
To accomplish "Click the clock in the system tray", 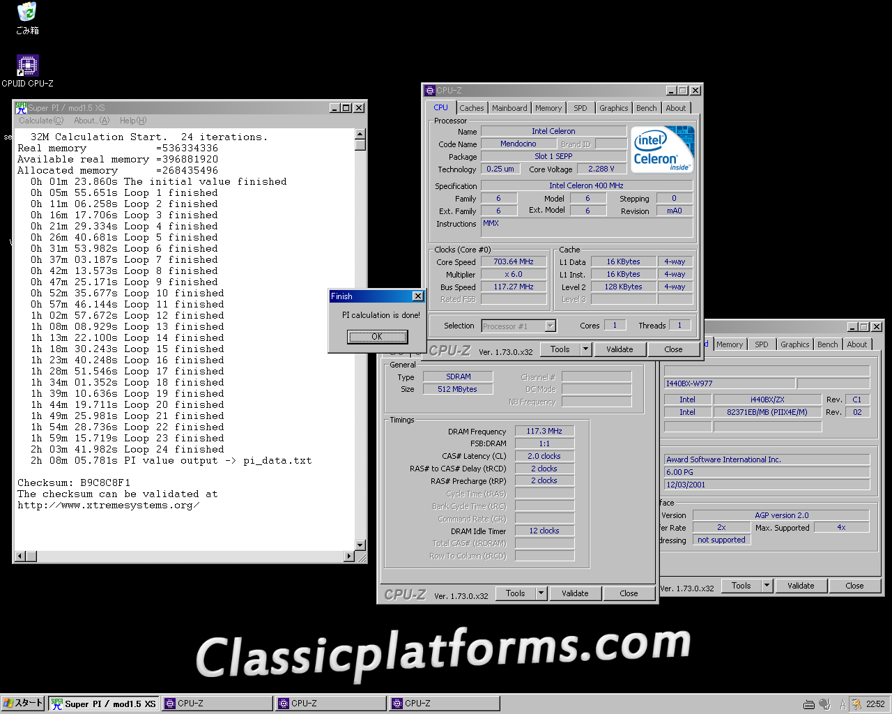I will point(875,704).
